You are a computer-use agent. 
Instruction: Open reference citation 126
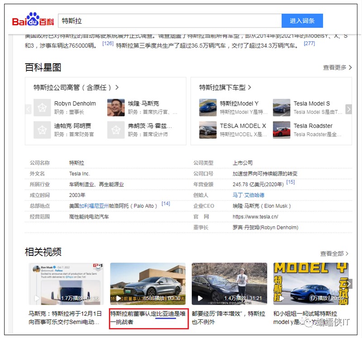[108, 43]
